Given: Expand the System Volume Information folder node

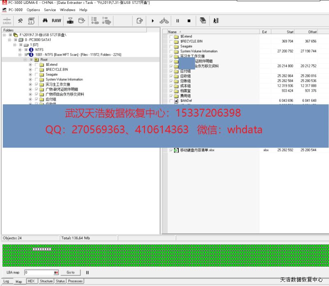Looking at the screenshot, I should point(30,80).
